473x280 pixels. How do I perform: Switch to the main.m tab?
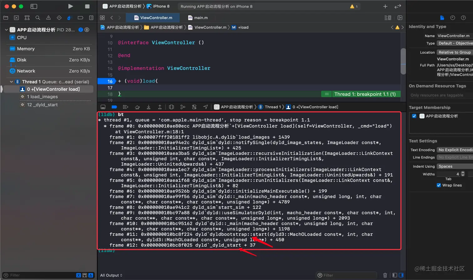click(198, 18)
